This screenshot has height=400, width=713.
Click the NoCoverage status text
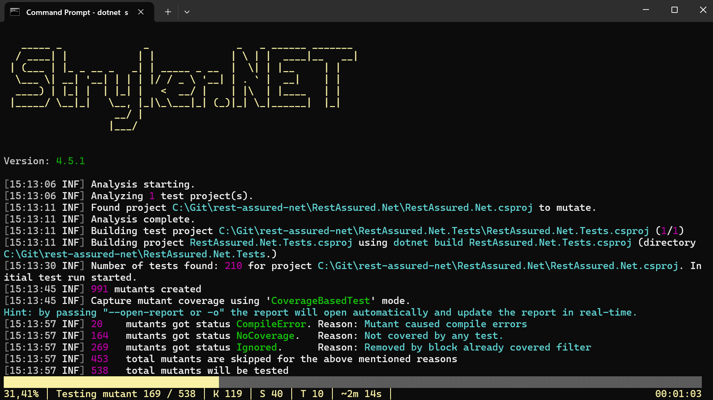click(x=266, y=336)
